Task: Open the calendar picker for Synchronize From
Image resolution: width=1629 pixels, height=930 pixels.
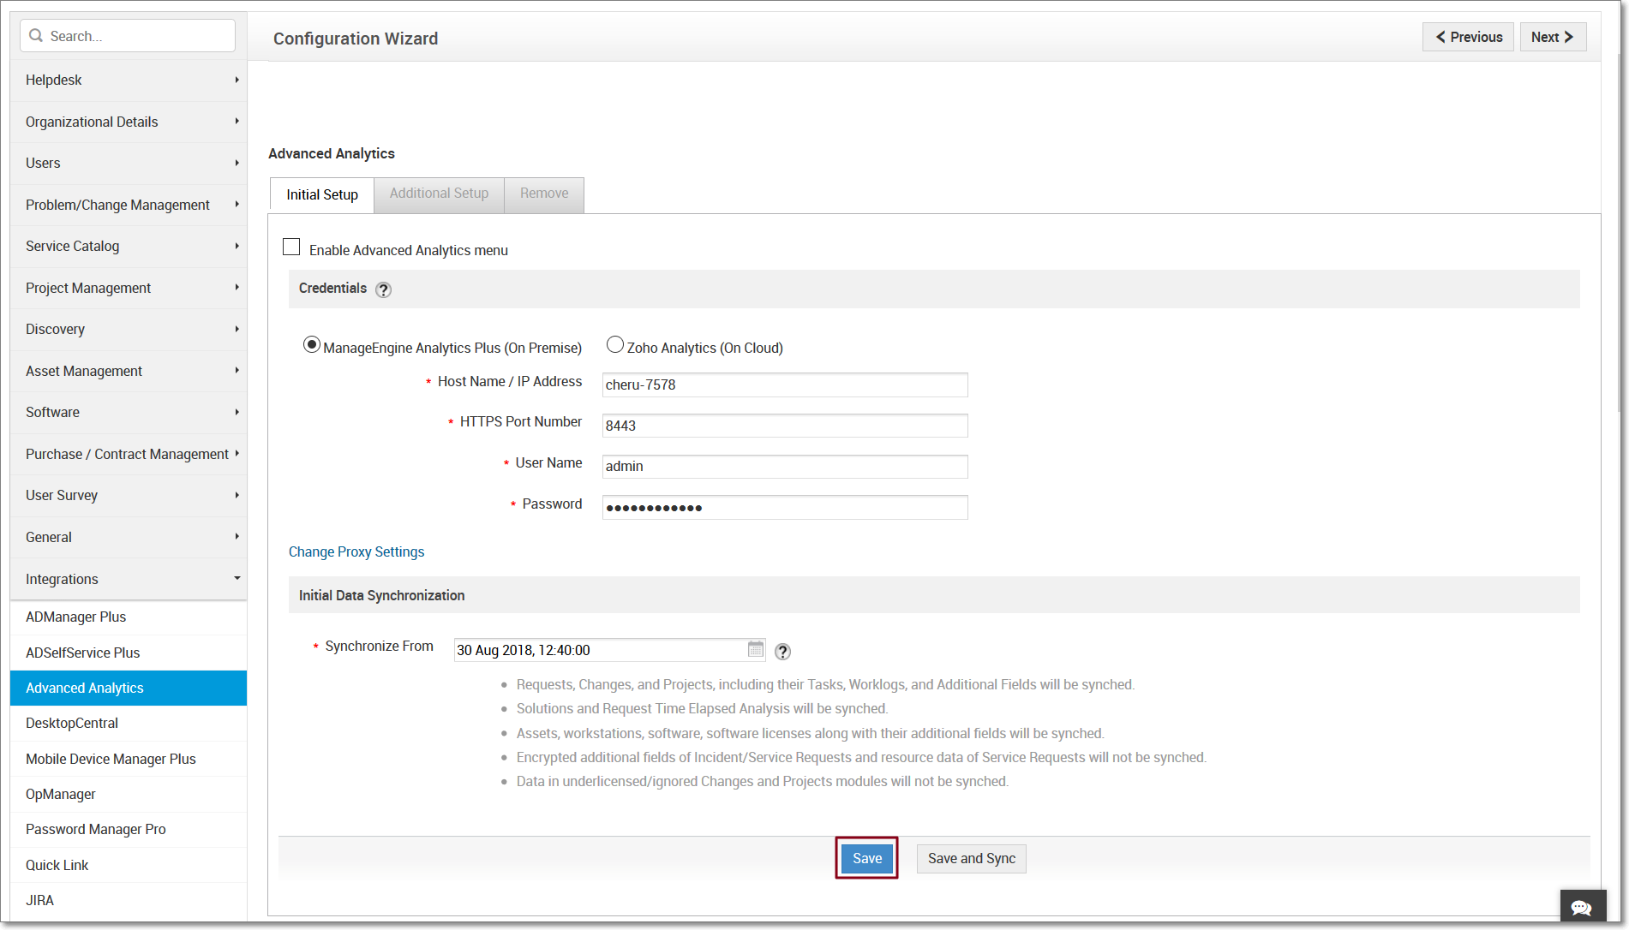Action: (x=755, y=649)
